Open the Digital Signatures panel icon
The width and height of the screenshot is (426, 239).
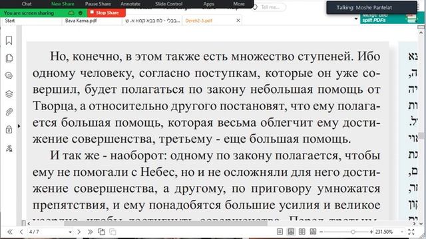[x=9, y=148]
